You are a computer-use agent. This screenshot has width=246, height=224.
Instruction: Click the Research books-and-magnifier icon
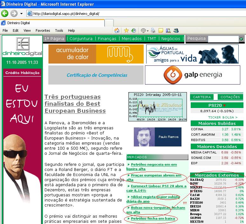(x=168, y=31)
